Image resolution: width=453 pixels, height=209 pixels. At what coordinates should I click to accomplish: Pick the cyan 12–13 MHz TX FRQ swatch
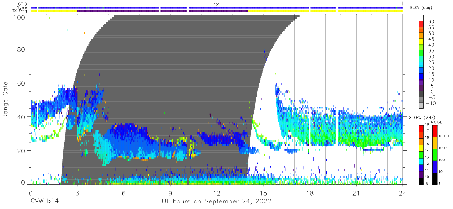click(422, 161)
